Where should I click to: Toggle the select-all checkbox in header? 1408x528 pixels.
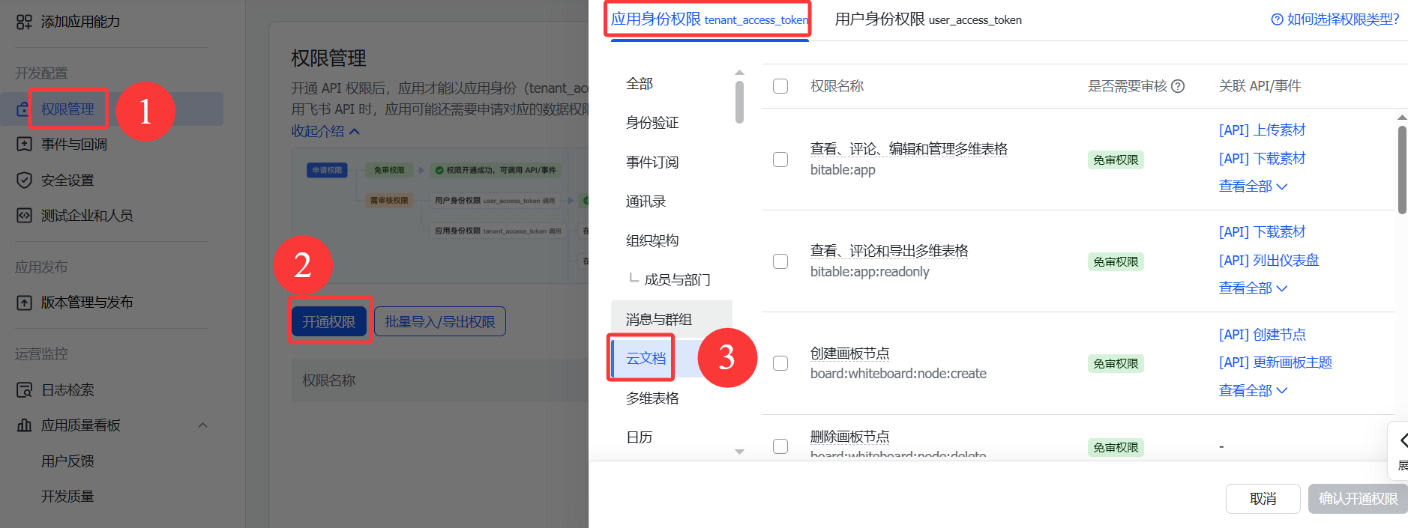click(780, 86)
